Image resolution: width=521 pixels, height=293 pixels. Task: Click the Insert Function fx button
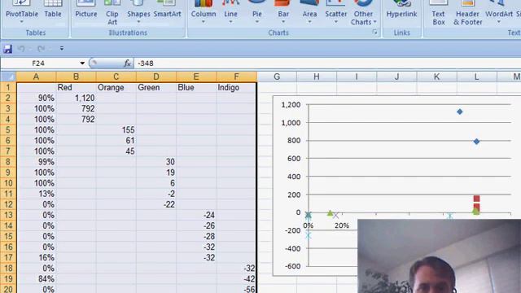point(127,63)
